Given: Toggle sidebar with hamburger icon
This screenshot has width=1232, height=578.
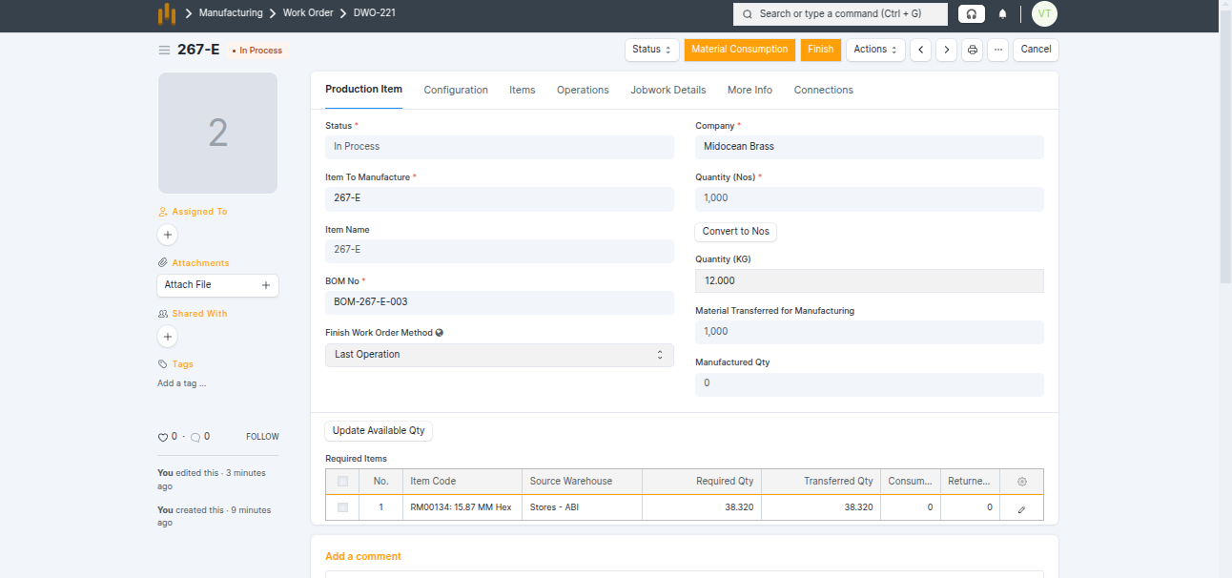Looking at the screenshot, I should pos(164,50).
